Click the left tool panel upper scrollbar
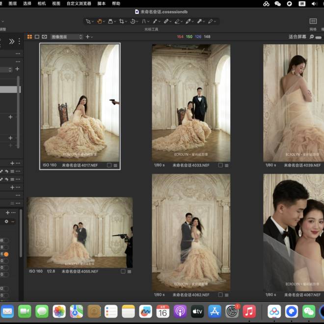The image size is (324, 324). 18,112
